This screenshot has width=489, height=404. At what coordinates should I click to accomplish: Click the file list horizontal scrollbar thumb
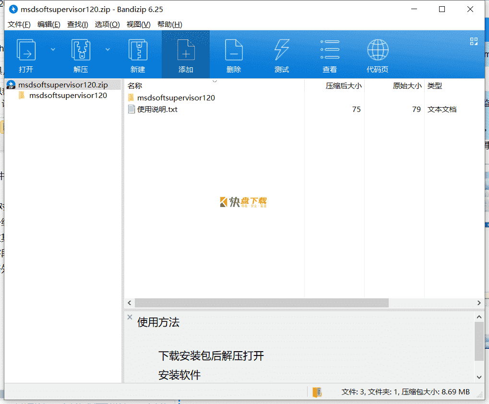click(262, 303)
